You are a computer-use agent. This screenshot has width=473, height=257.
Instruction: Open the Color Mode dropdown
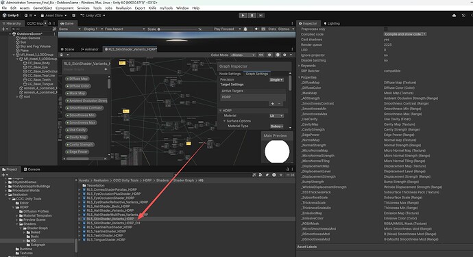click(243, 55)
